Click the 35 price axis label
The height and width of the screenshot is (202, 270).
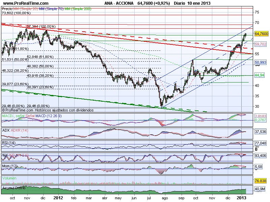(257, 96)
